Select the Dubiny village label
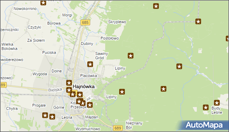This screenshot has height=132, width=229. pos(87,44)
